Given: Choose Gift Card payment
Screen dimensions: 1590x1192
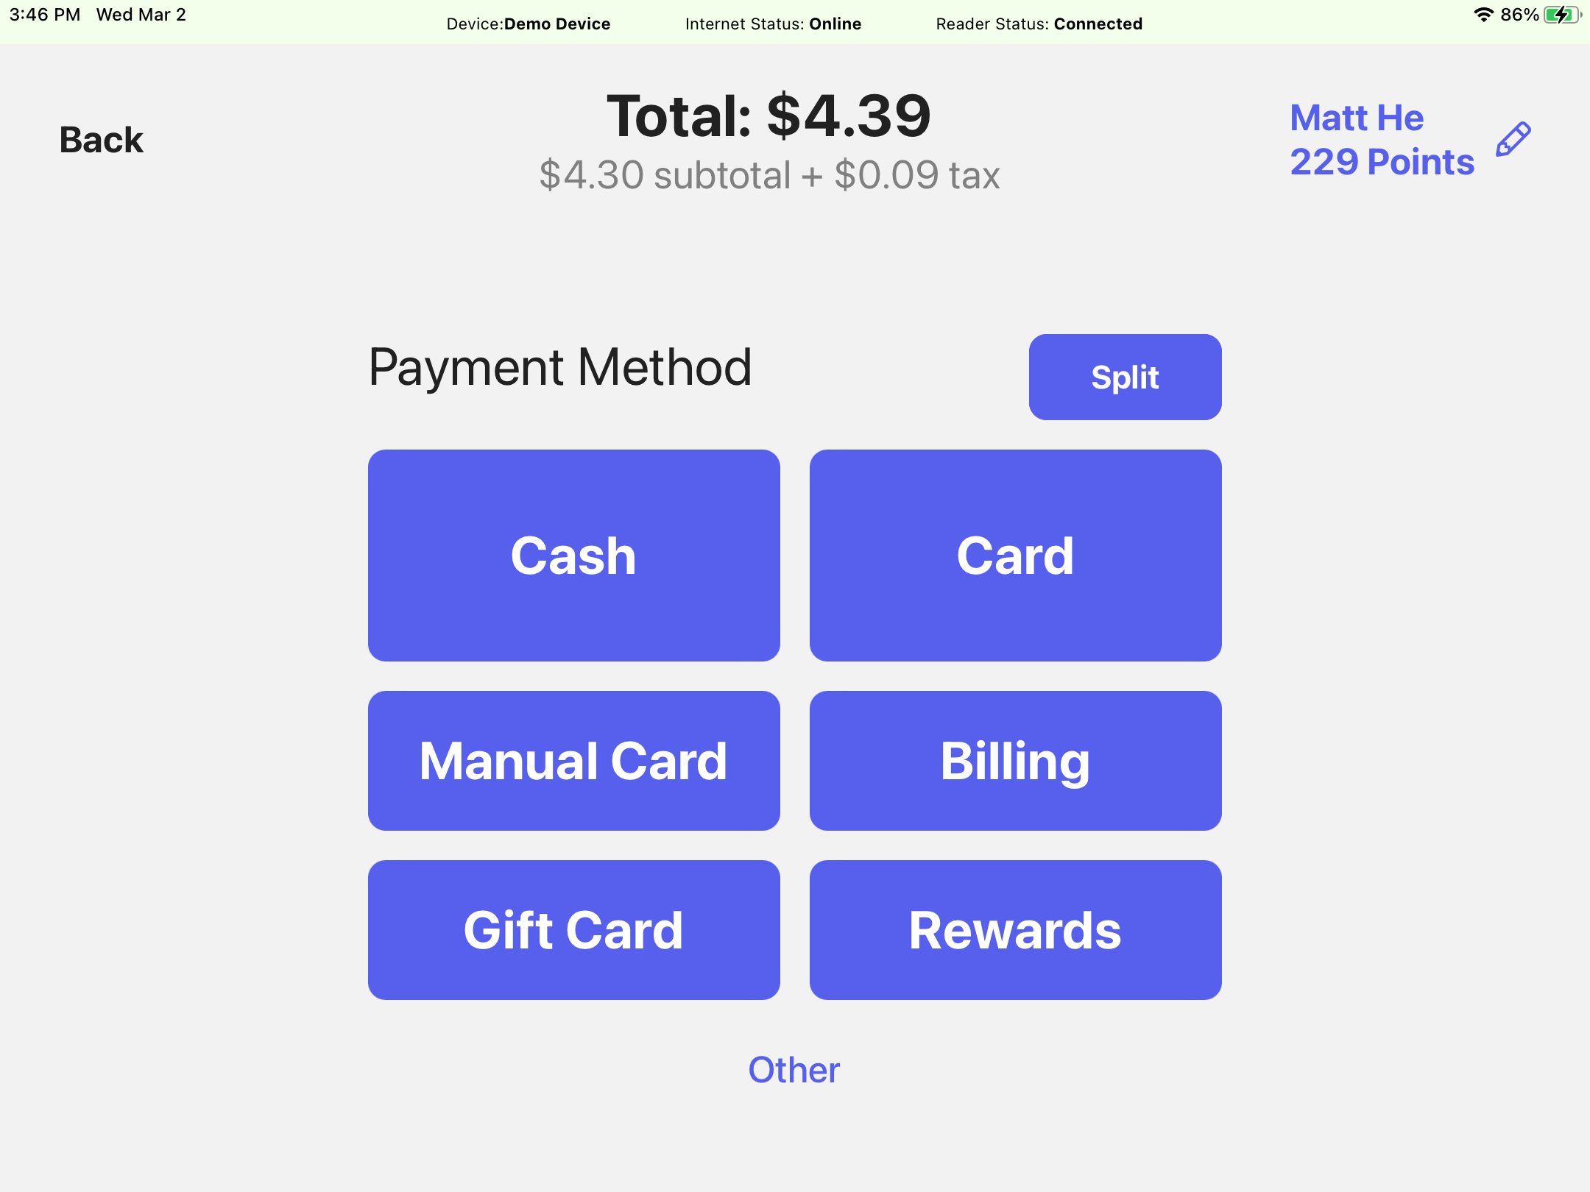Looking at the screenshot, I should tap(573, 930).
